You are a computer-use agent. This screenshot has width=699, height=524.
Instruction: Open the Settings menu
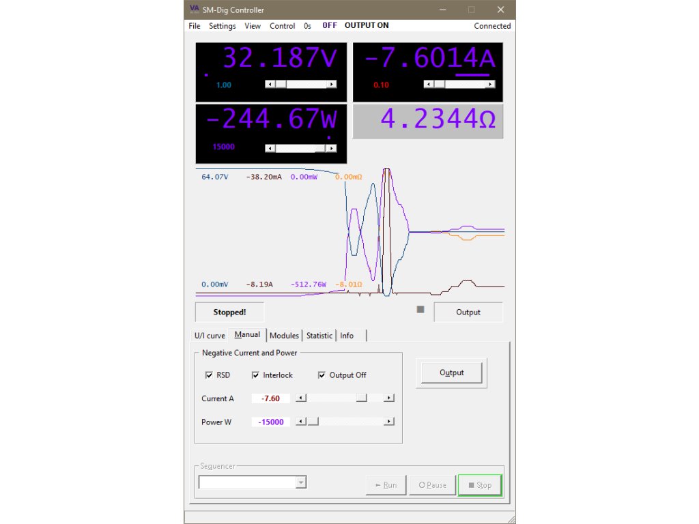pos(222,26)
